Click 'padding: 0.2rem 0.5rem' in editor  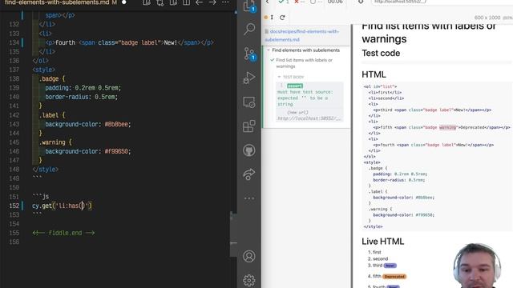click(83, 88)
